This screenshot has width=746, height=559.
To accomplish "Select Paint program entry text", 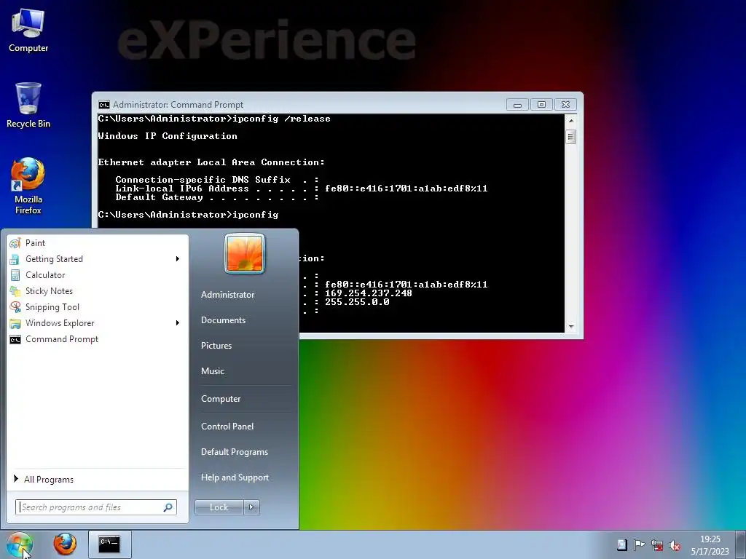I will (35, 243).
